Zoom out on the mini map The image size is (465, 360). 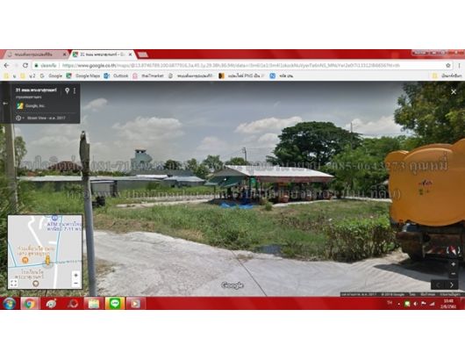tap(76, 283)
